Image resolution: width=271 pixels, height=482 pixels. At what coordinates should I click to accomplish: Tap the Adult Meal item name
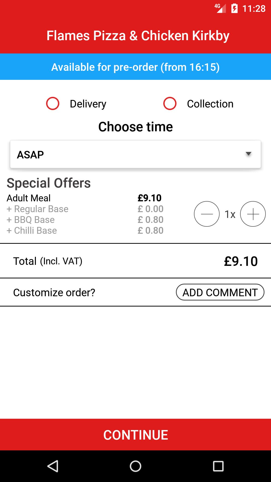(29, 198)
